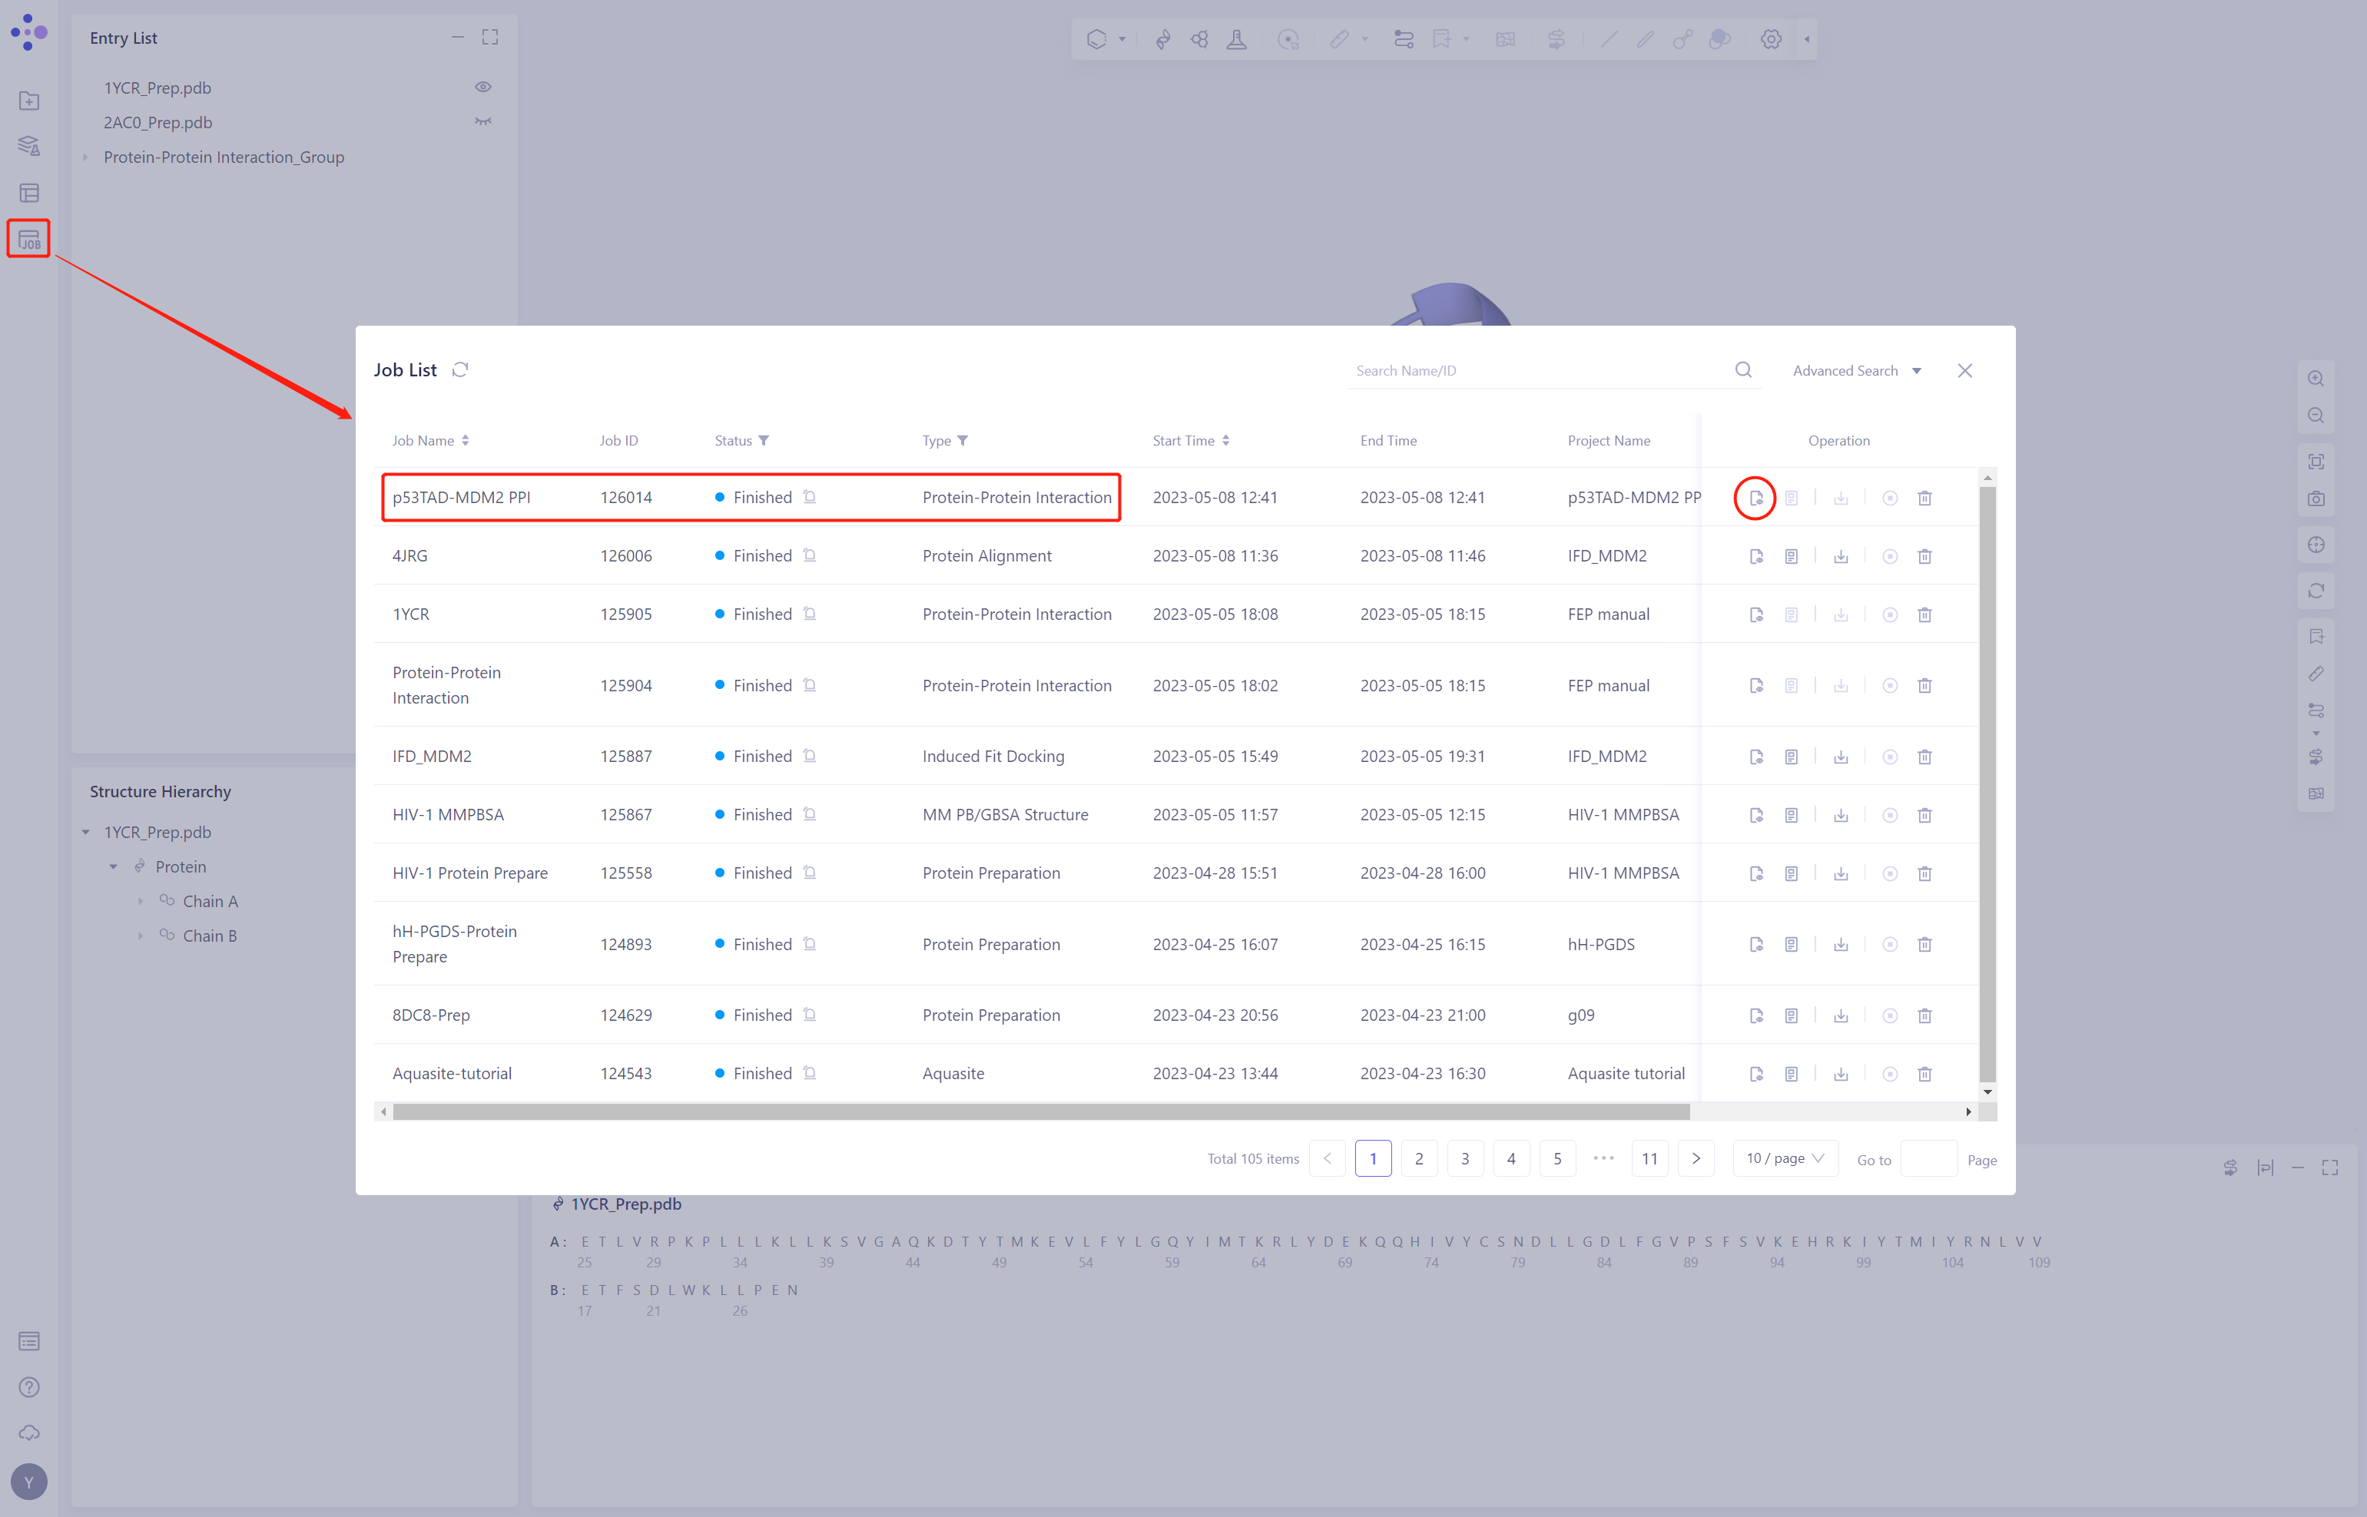Go to next page of jobs
This screenshot has height=1517, width=2367.
[1696, 1158]
